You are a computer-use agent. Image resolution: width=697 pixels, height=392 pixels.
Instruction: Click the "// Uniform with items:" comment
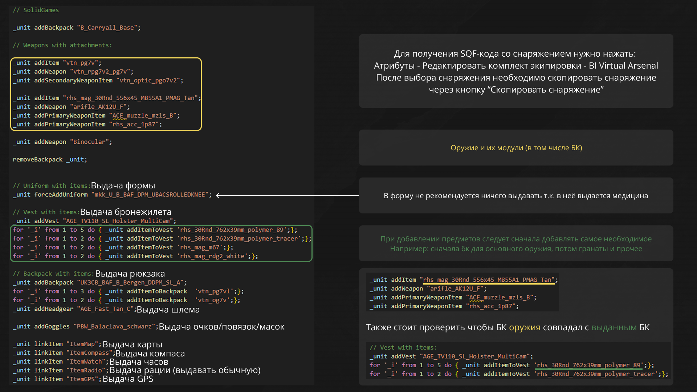(x=52, y=186)
